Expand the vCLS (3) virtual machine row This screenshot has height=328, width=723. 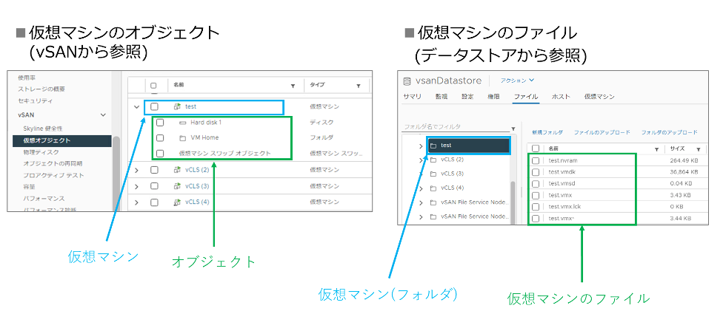(x=136, y=186)
